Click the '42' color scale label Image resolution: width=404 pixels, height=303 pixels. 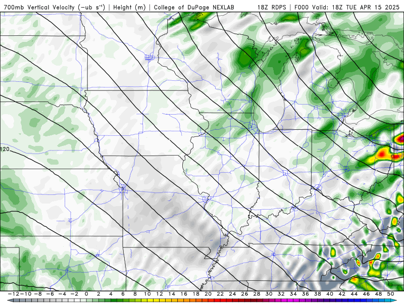click(342, 294)
